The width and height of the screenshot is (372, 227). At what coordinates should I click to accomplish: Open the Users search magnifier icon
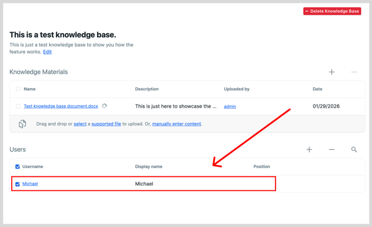pos(354,149)
